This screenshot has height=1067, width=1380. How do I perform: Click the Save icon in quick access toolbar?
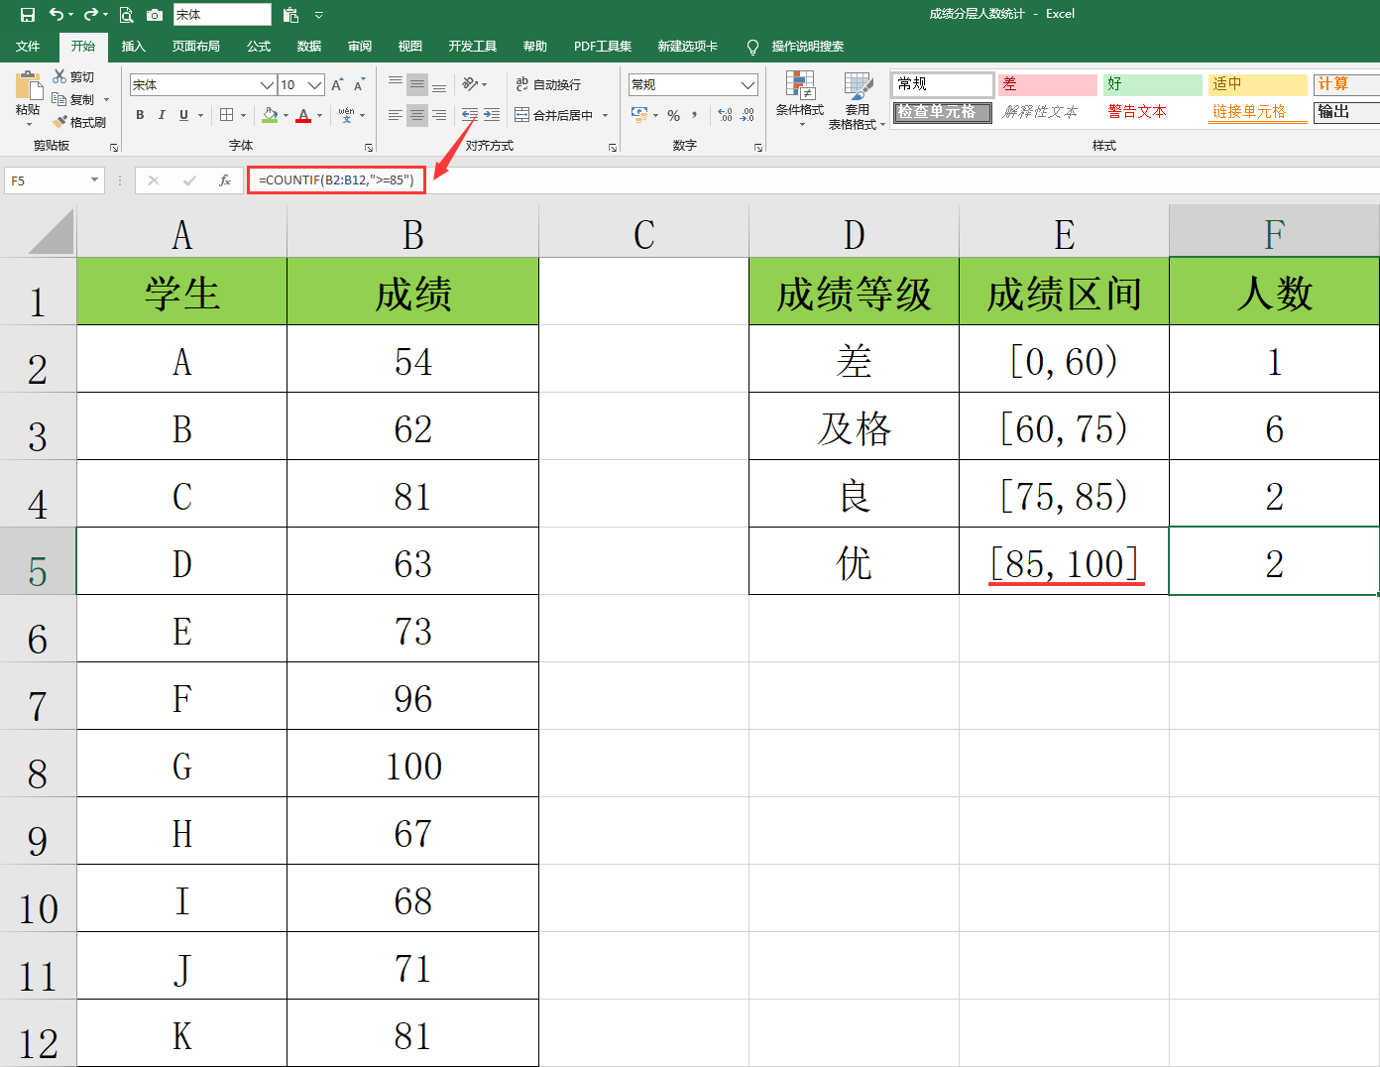pyautogui.click(x=28, y=15)
